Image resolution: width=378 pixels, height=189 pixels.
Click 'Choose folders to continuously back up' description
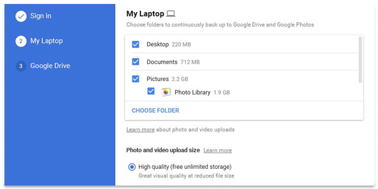(220, 25)
